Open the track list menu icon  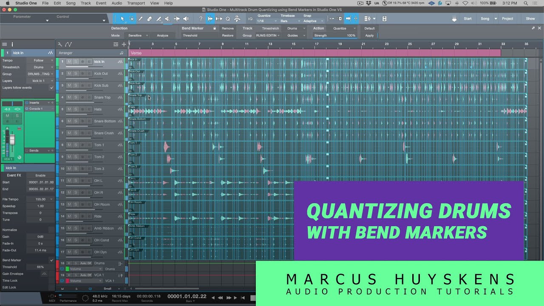tap(4, 44)
